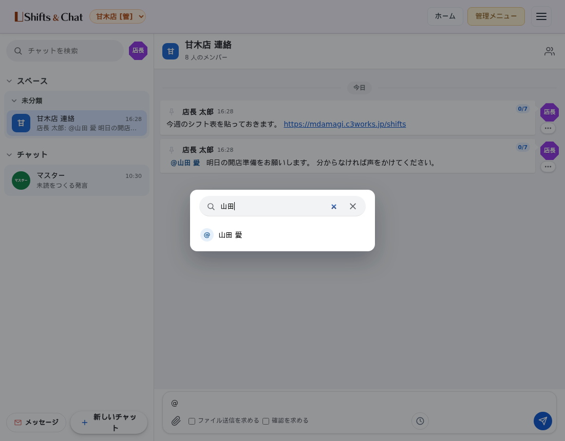Click the 甘木店 連絡 header avatar
The image size is (565, 441).
171,51
